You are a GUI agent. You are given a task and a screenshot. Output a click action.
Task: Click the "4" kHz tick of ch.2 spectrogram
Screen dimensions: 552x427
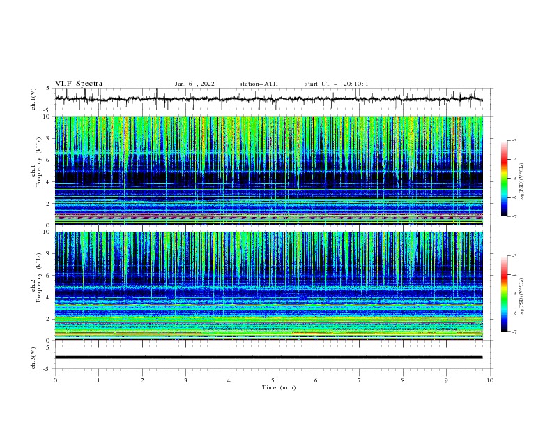click(x=49, y=297)
